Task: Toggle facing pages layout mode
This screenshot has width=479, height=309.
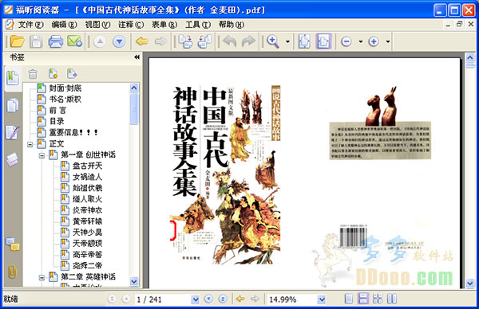Action: point(392,299)
